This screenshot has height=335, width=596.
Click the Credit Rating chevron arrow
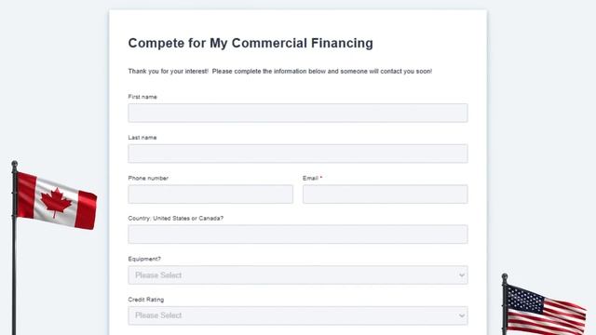pos(462,315)
